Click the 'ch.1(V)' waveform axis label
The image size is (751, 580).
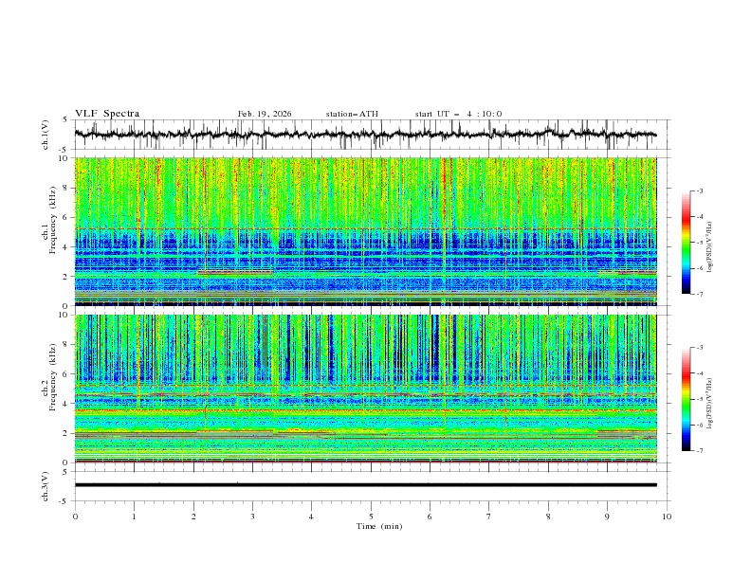(x=46, y=135)
